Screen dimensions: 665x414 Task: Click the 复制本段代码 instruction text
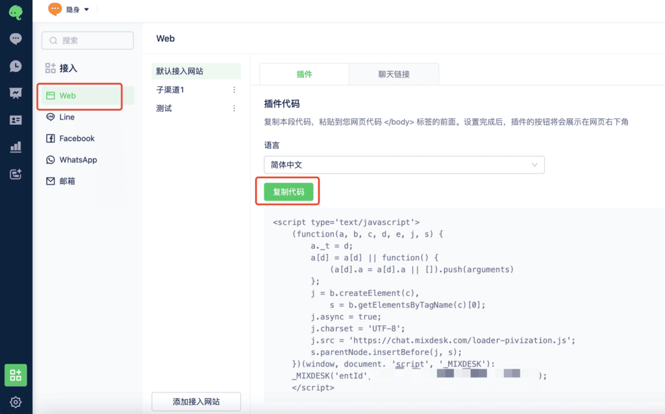point(446,122)
